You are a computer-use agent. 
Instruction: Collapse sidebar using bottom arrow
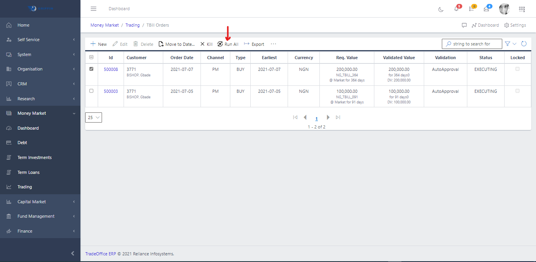point(73,253)
